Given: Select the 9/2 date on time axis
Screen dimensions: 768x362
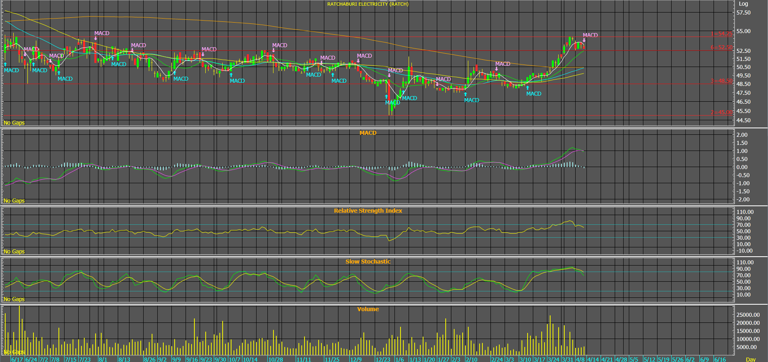Looking at the screenshot, I should pyautogui.click(x=162, y=359).
